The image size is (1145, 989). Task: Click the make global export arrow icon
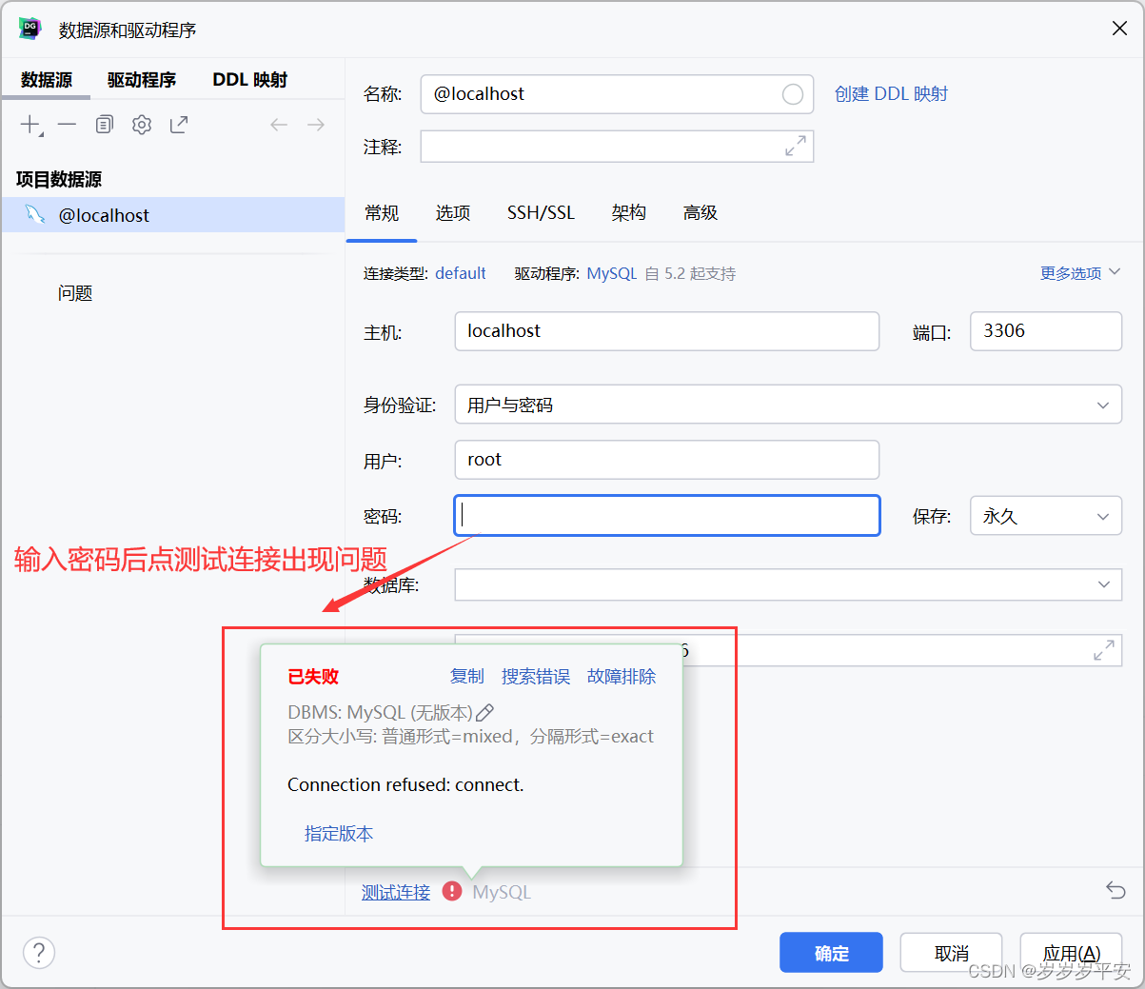[179, 125]
